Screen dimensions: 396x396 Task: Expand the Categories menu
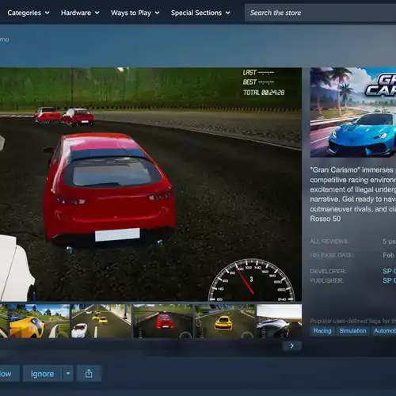pyautogui.click(x=29, y=13)
